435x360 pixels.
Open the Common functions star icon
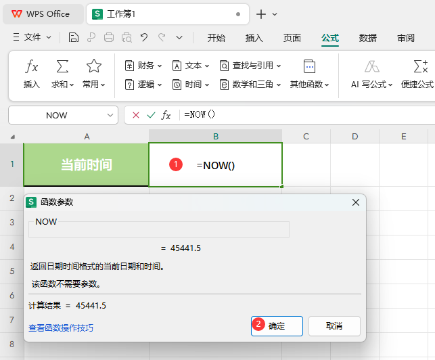(93, 67)
